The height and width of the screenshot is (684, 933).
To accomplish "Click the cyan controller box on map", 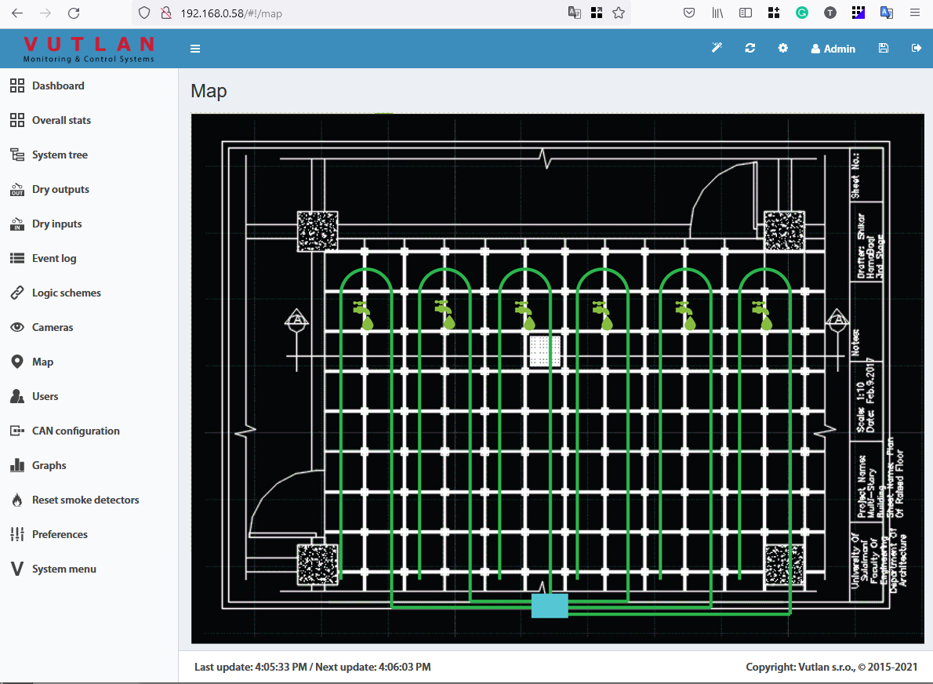I will pos(549,606).
